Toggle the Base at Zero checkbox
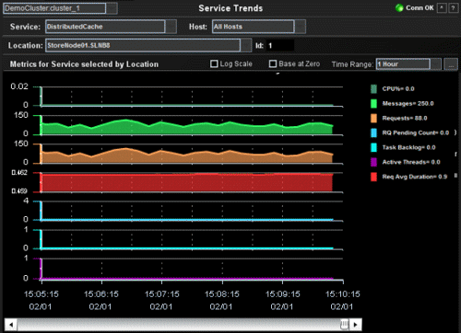Viewport: 461px width, 333px height. point(273,63)
